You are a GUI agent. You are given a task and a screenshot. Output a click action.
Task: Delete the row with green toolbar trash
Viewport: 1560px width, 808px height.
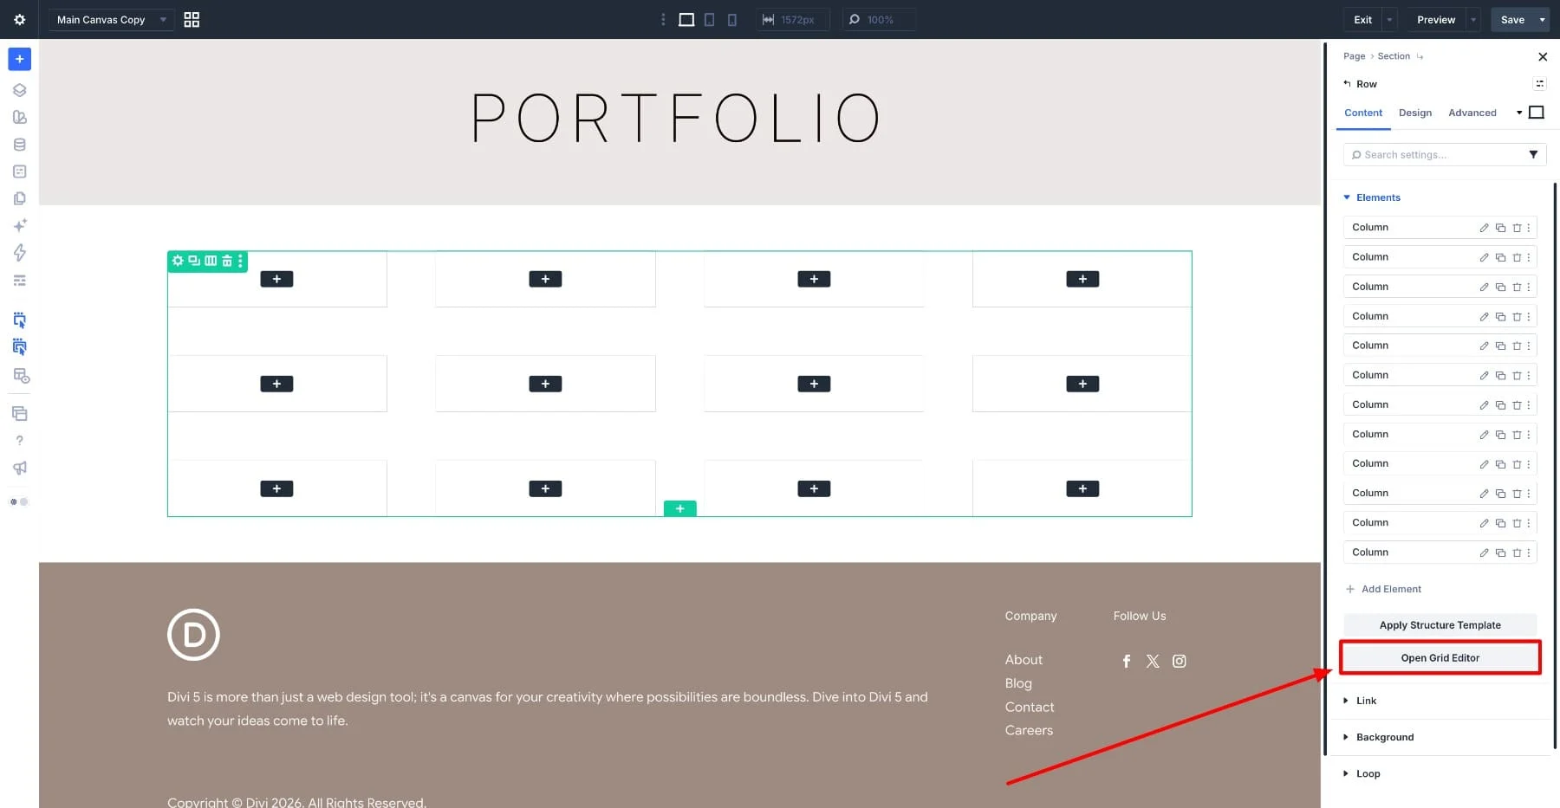coord(227,261)
